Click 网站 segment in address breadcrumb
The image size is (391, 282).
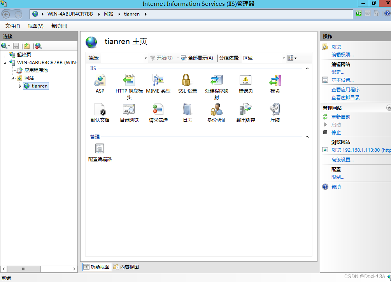tap(109, 14)
